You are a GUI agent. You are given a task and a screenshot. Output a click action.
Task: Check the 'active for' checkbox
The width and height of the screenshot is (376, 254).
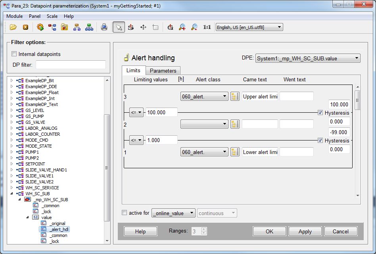125,213
